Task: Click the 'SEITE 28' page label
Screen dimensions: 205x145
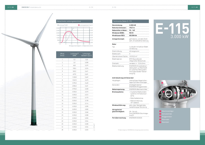Action: 10,7
